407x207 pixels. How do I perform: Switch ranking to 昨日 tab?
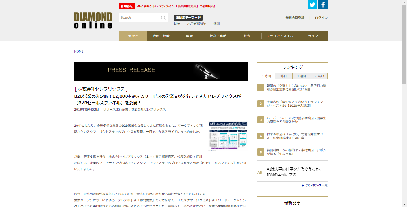284,76
